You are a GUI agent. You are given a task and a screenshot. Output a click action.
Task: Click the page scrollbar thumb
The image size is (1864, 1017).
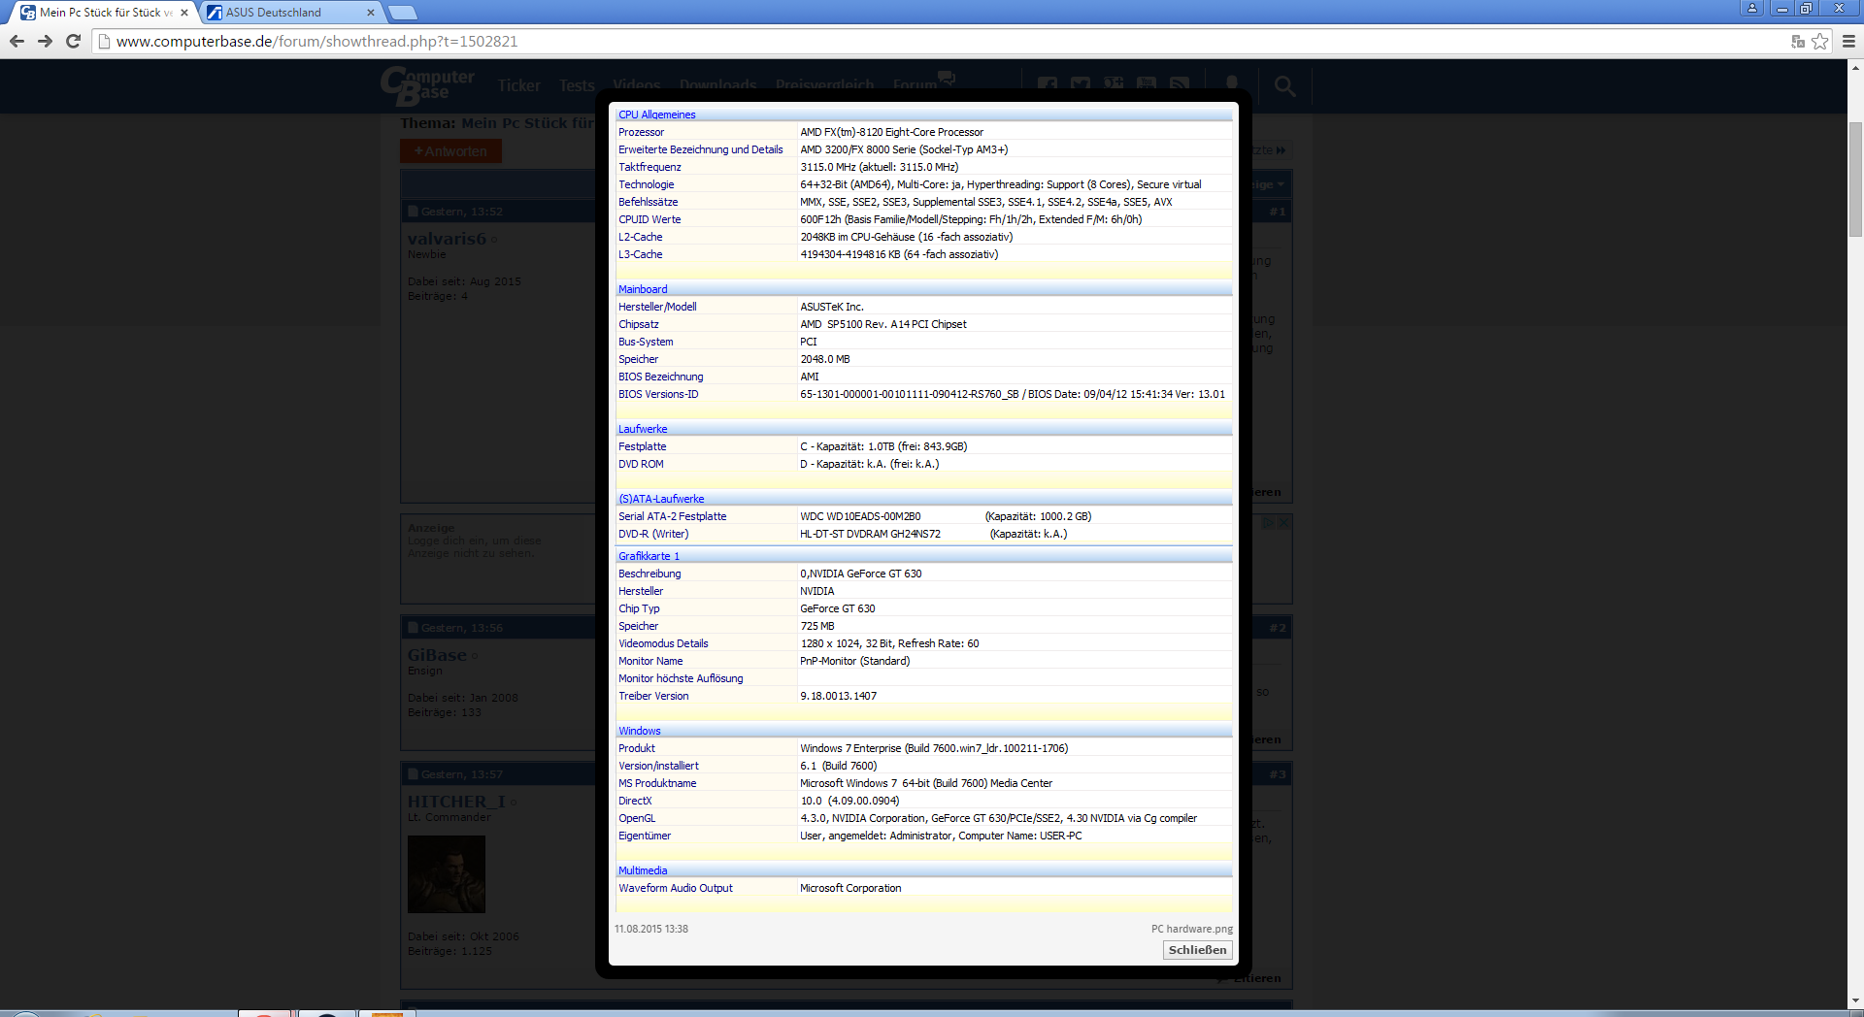click(x=1855, y=179)
